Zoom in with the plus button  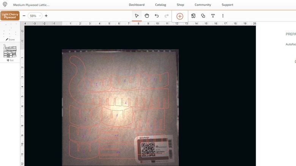pos(46,16)
